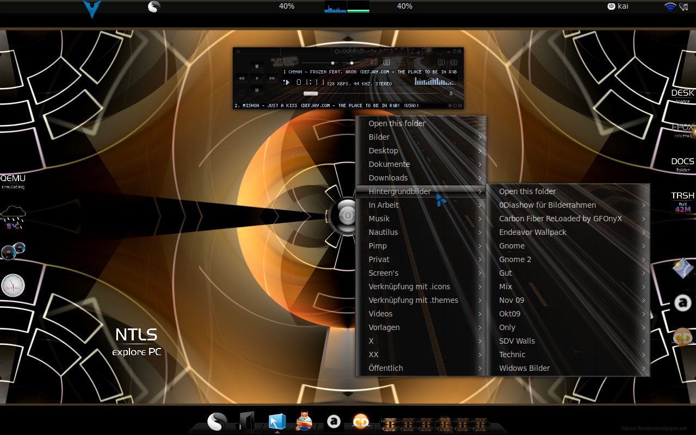Select the 'Gnome' submenu entry

(x=568, y=246)
